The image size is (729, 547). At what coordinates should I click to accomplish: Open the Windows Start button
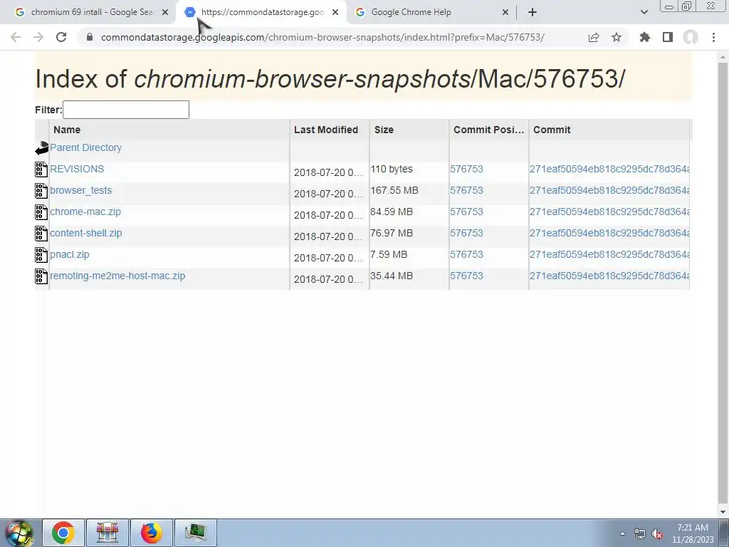(x=19, y=533)
